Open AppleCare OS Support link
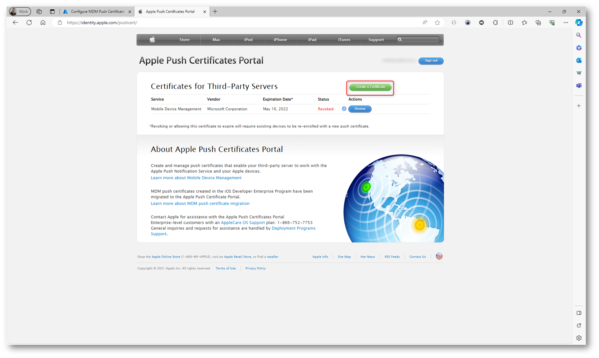The width and height of the screenshot is (599, 358). pos(243,222)
